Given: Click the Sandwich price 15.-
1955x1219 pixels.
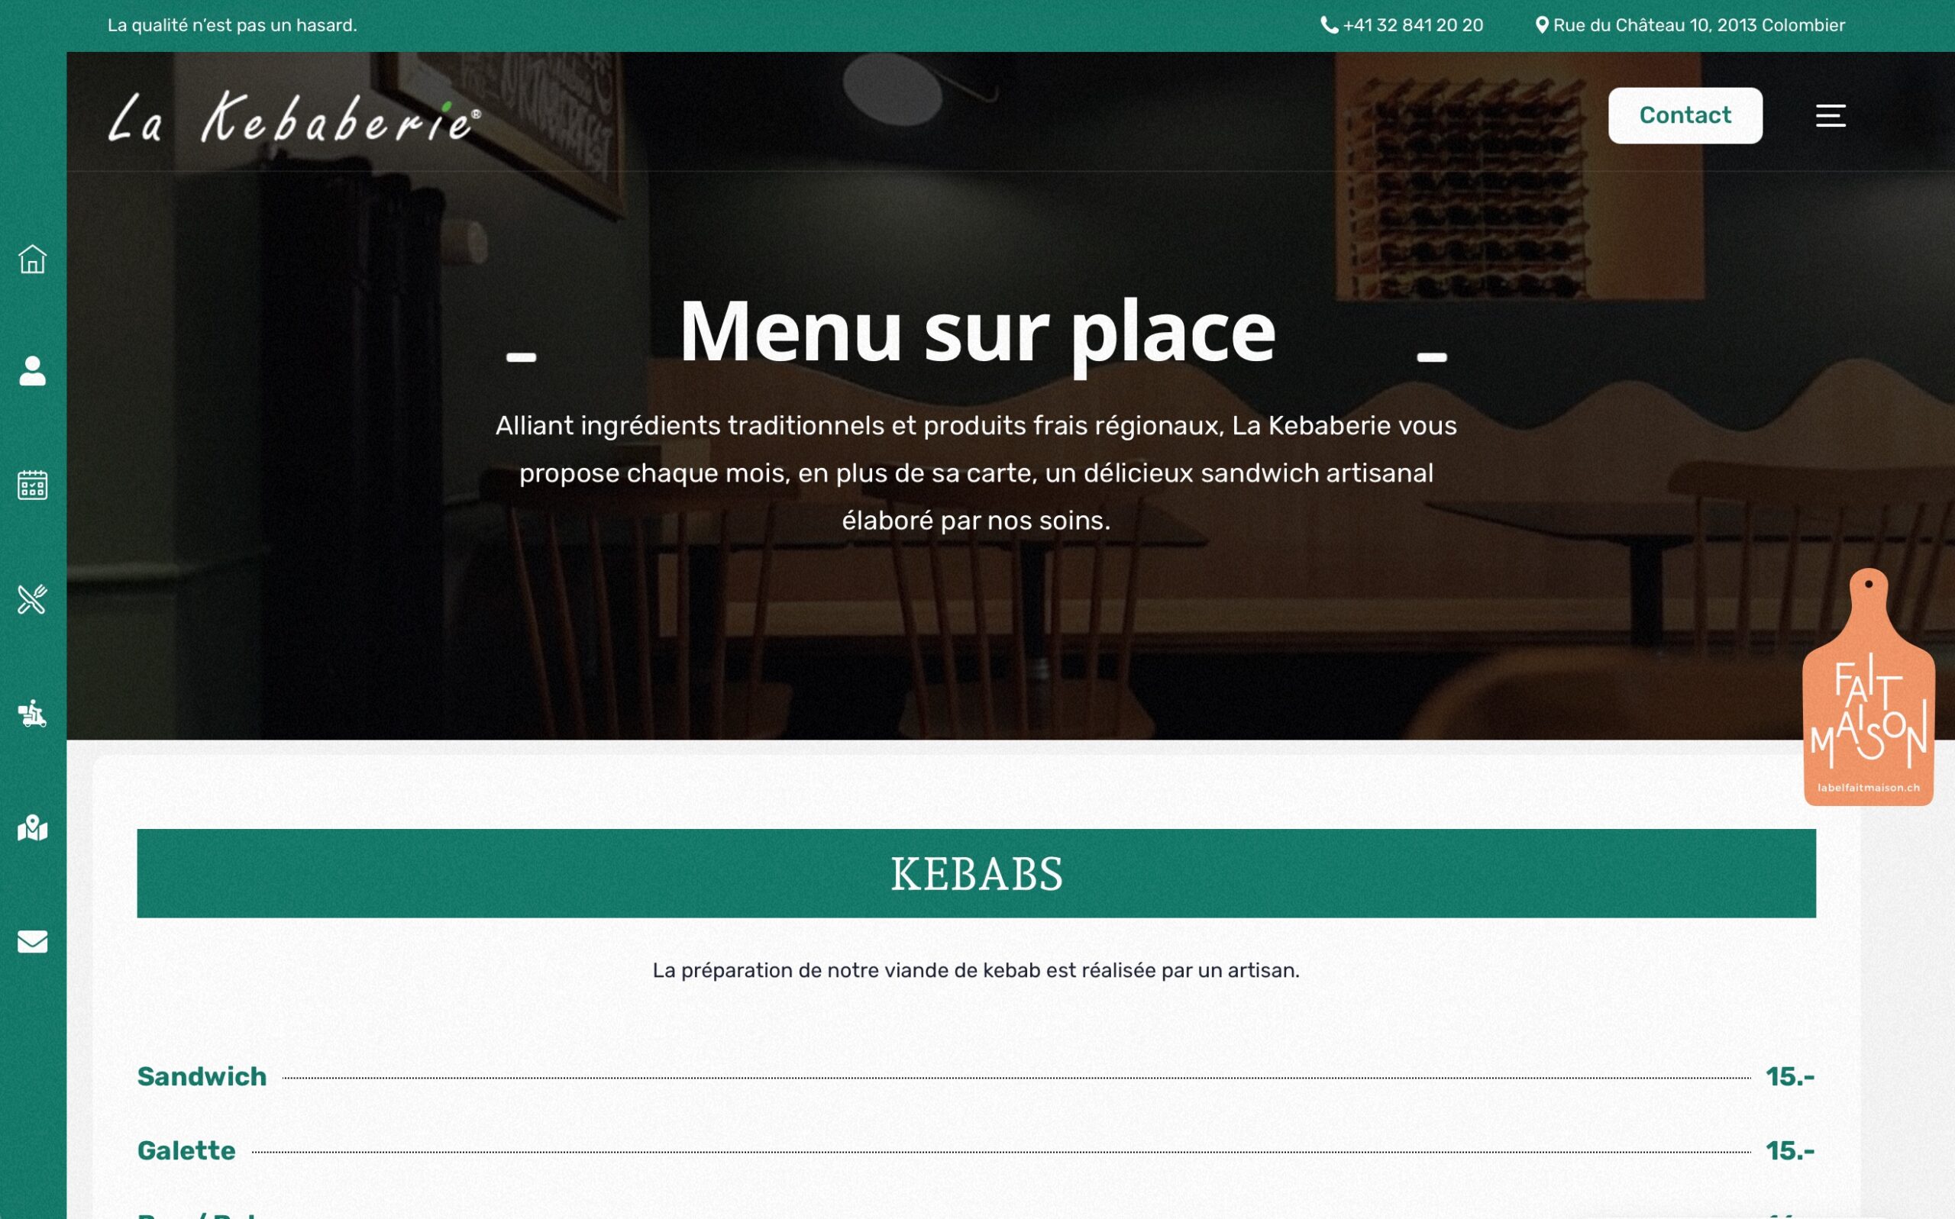Looking at the screenshot, I should pyautogui.click(x=1789, y=1076).
